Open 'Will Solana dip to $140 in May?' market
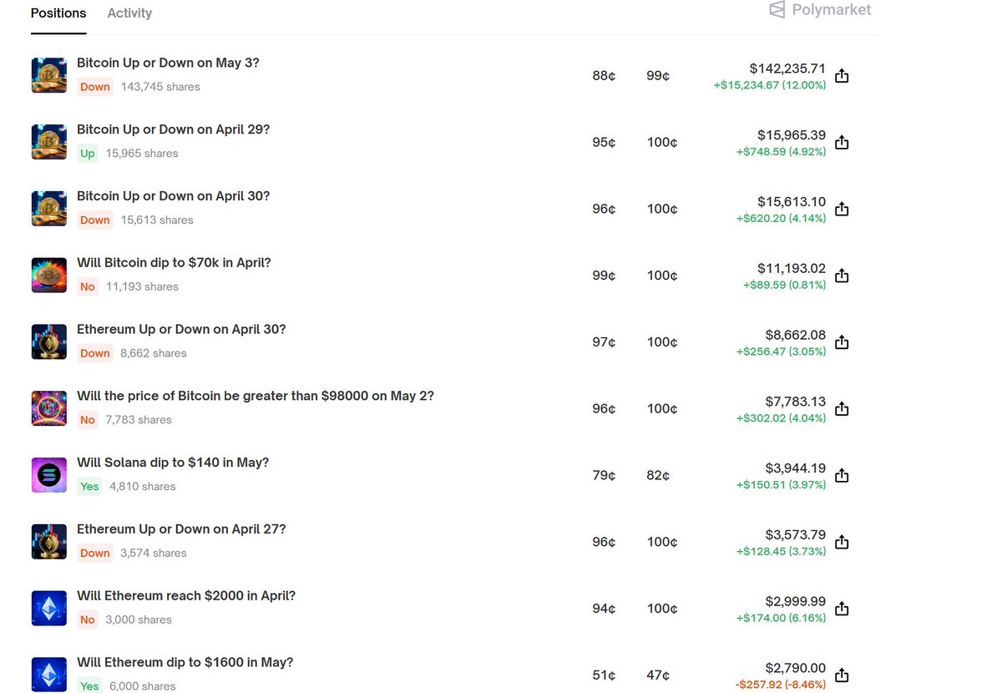Viewport: 1002px width, 693px height. (x=173, y=463)
